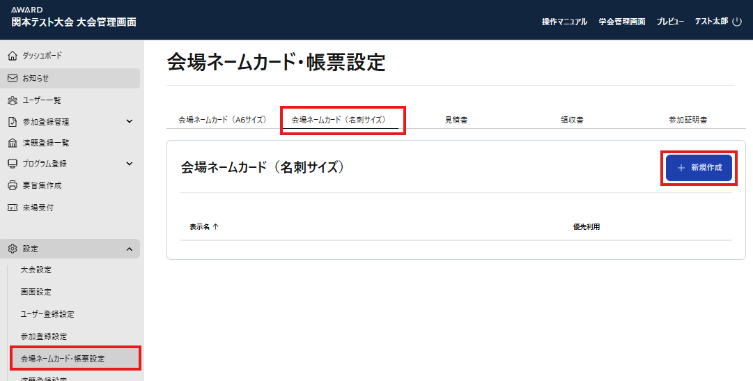Viewport: 753px width, 381px height.
Task: Click the お知らせ envelope icon
Action: (x=12, y=78)
